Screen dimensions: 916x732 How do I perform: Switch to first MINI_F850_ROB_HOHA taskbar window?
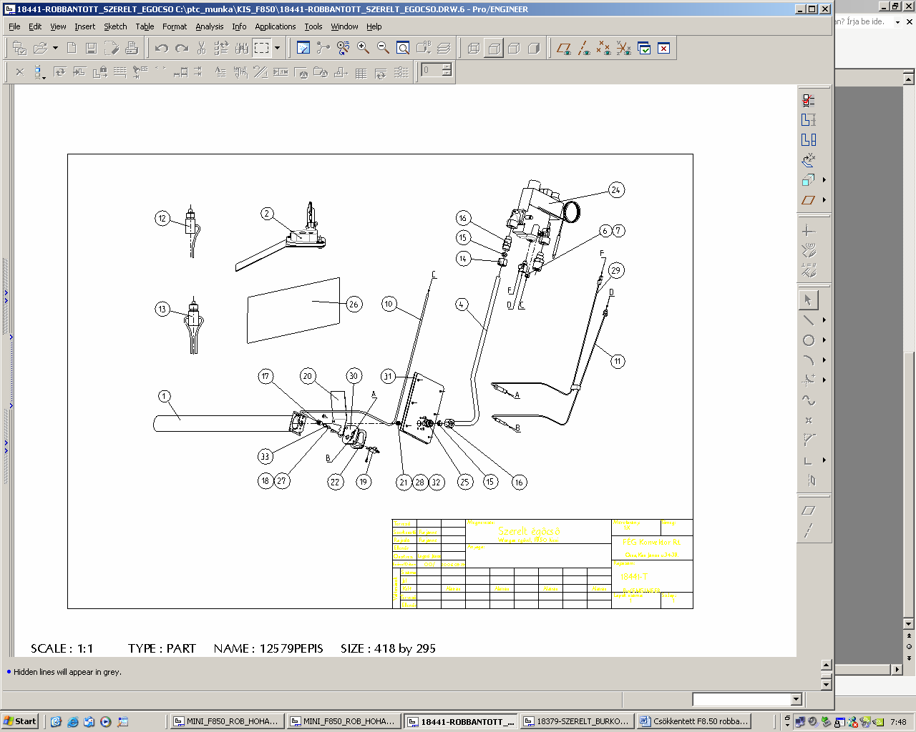(x=227, y=721)
